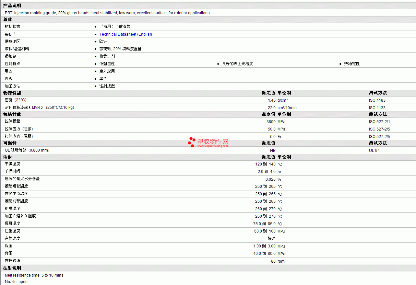416x285 pixels.
Task: Click the mold temperature value "75.0 到 85.0"
Action: pyautogui.click(x=264, y=224)
